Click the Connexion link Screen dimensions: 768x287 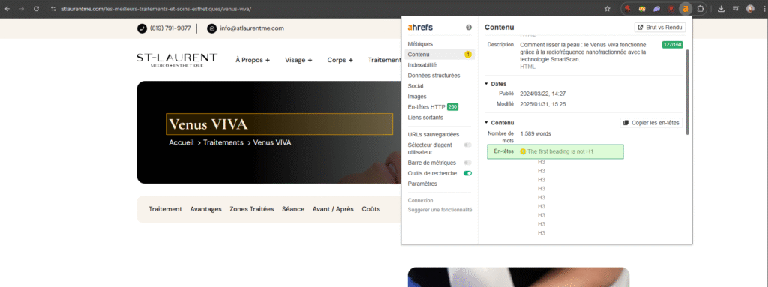click(420, 200)
